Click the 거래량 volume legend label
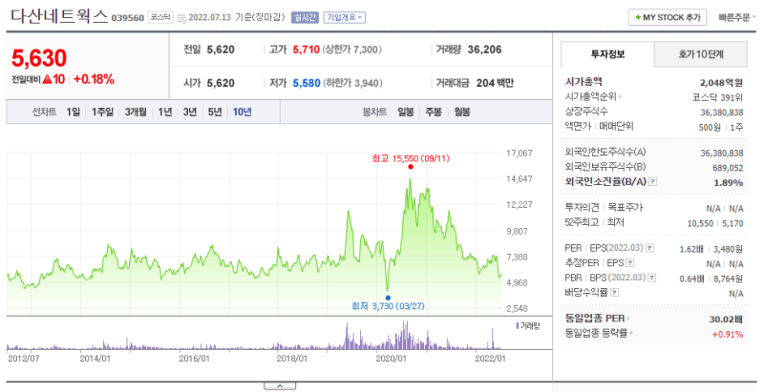This screenshot has height=392, width=764. [528, 326]
